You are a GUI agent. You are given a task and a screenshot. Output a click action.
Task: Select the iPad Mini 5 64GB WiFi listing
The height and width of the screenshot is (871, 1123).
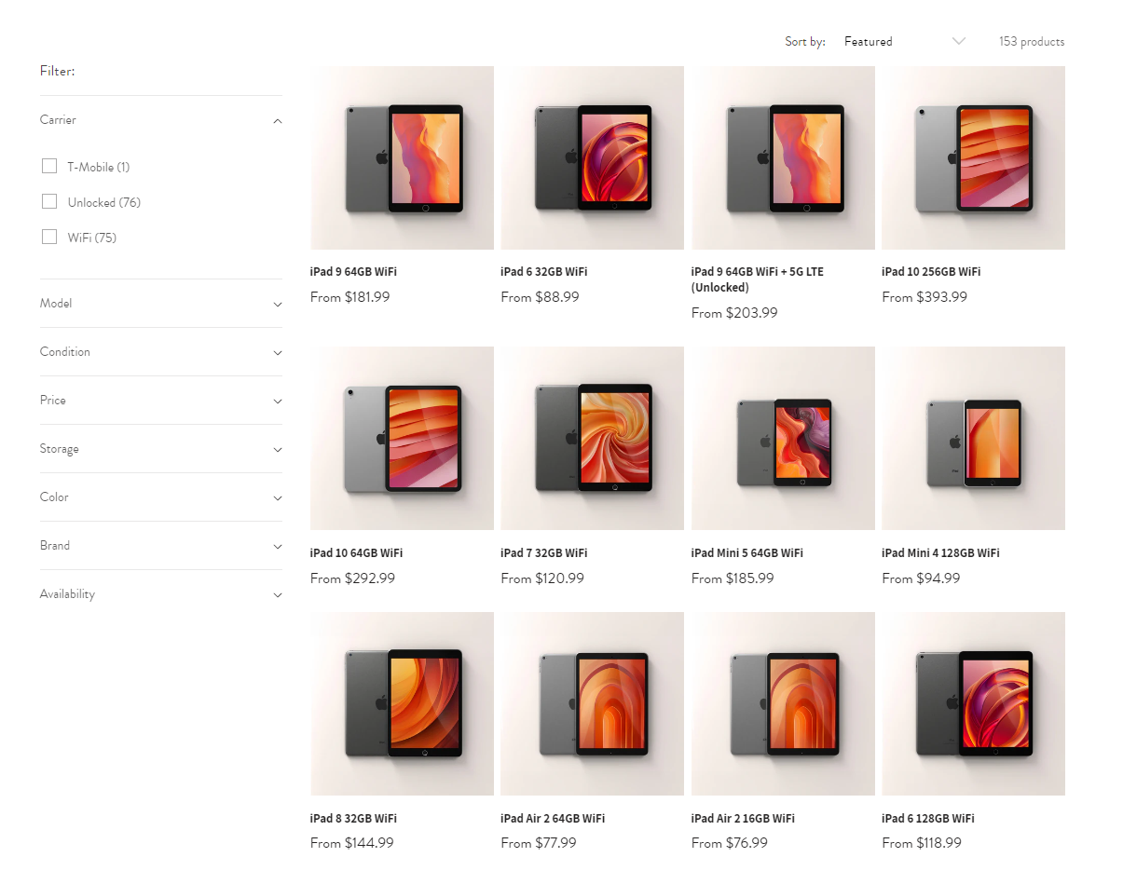pos(746,552)
